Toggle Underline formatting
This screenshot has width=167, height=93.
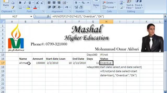(x=30, y=3)
